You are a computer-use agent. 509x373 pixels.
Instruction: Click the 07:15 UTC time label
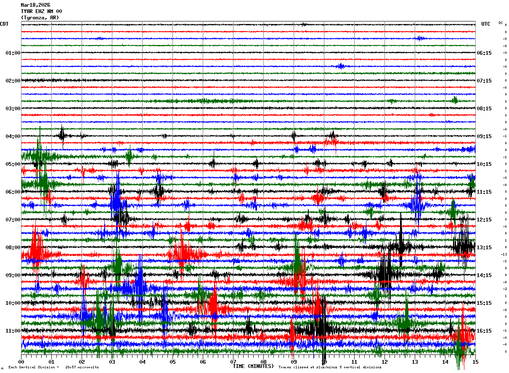click(484, 81)
